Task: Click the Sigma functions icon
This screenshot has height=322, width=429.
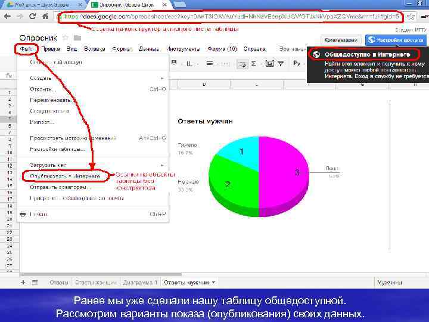Action: click(x=254, y=64)
